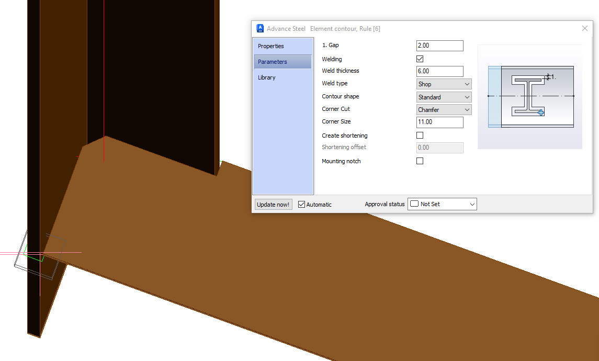Open the Corner Cut dropdown
This screenshot has width=599, height=361.
(x=444, y=110)
